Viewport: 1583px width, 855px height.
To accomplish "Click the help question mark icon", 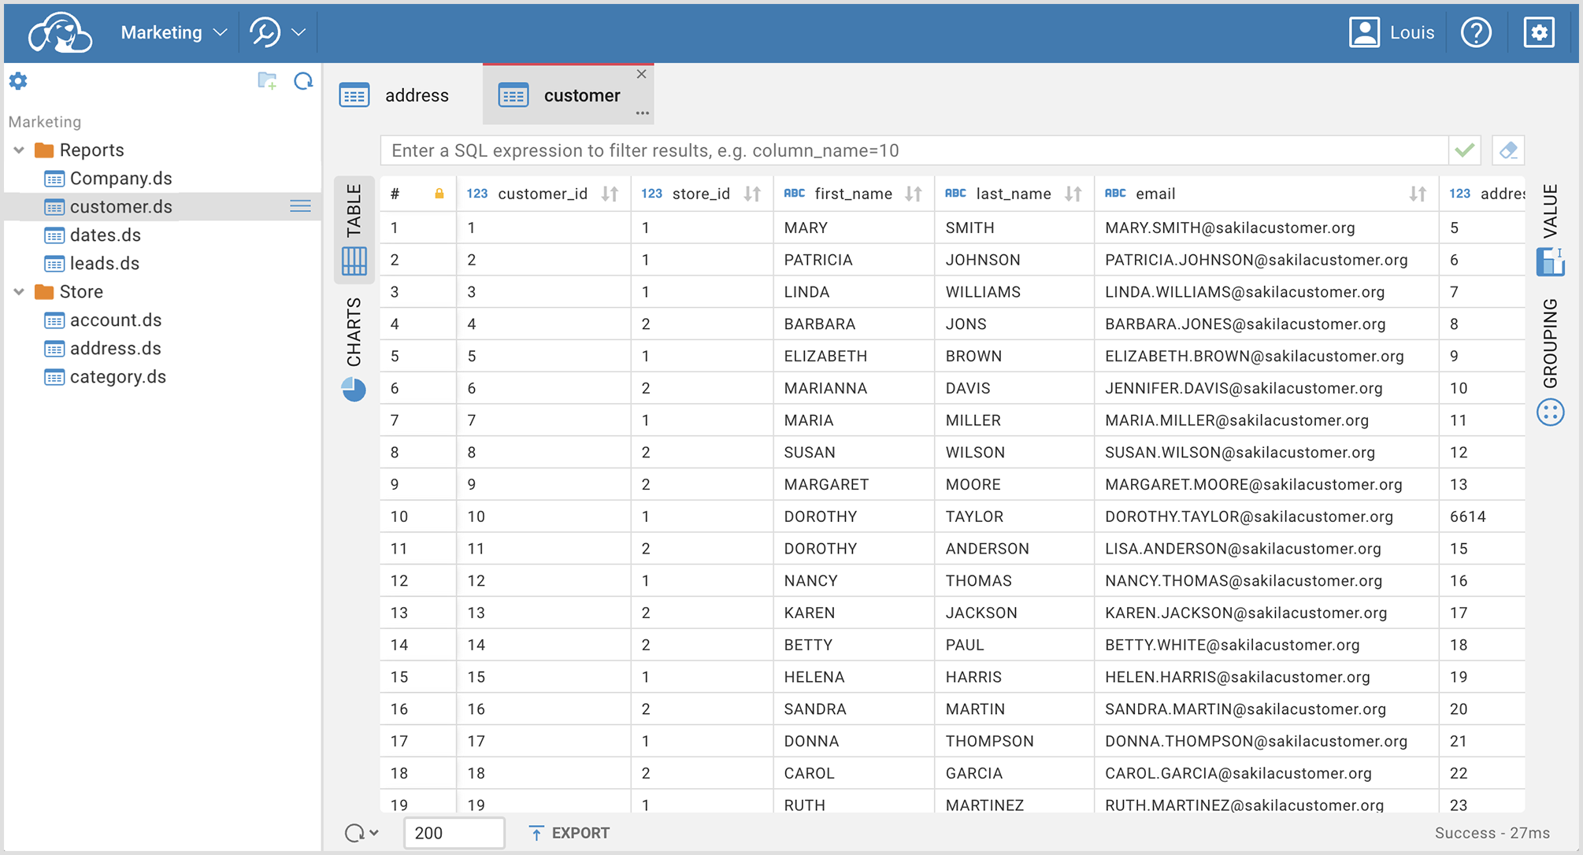I will [1476, 32].
